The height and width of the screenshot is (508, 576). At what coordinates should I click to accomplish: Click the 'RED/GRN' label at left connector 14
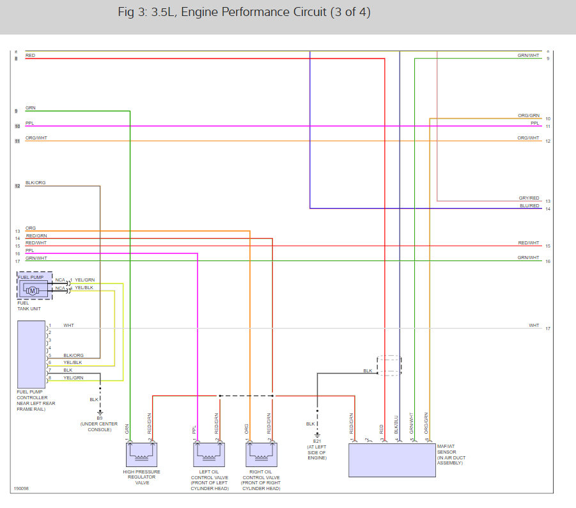[x=36, y=236]
